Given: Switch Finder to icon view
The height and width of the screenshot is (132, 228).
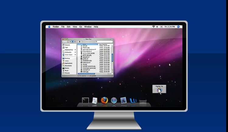Looking at the screenshot, I should 70,42.
